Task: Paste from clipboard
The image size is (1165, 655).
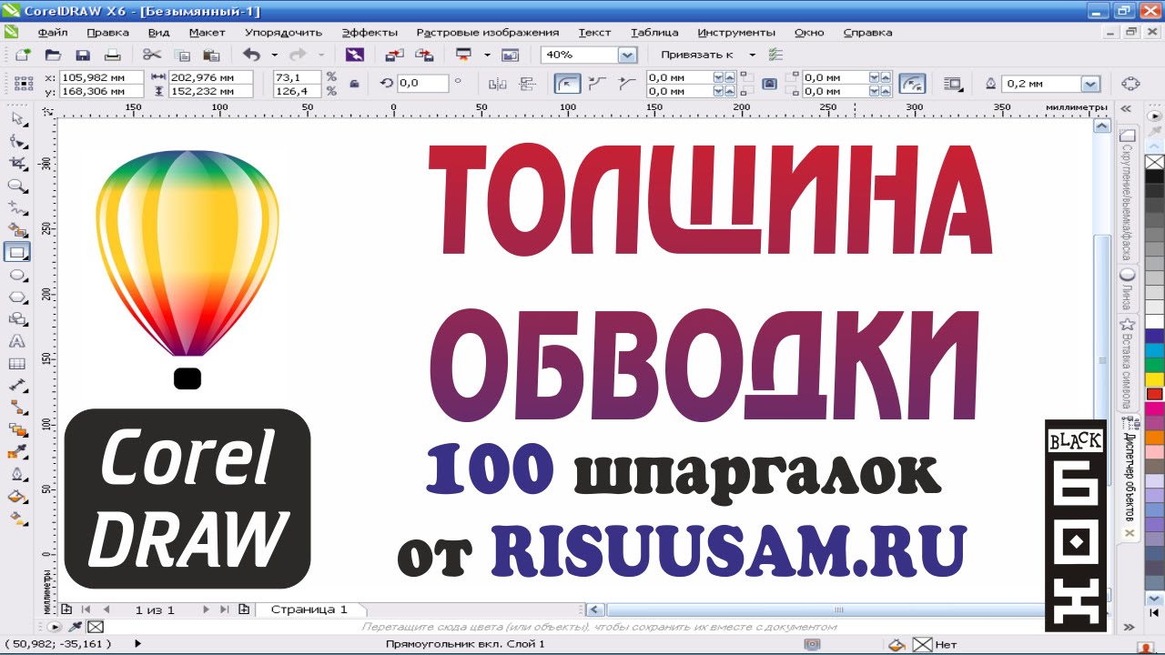Action: click(211, 55)
